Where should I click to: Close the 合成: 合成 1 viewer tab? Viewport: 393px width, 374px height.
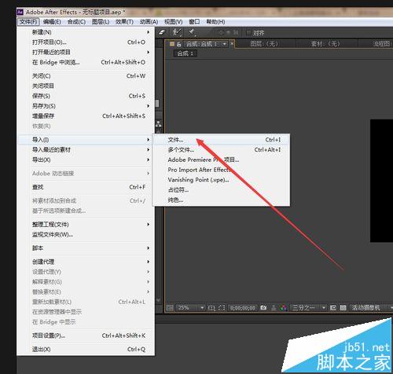[x=232, y=44]
